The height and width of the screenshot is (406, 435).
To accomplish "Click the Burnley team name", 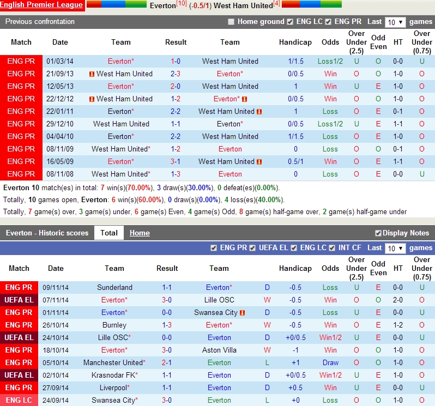I will (114, 325).
